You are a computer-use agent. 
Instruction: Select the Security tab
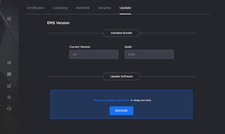(104, 8)
